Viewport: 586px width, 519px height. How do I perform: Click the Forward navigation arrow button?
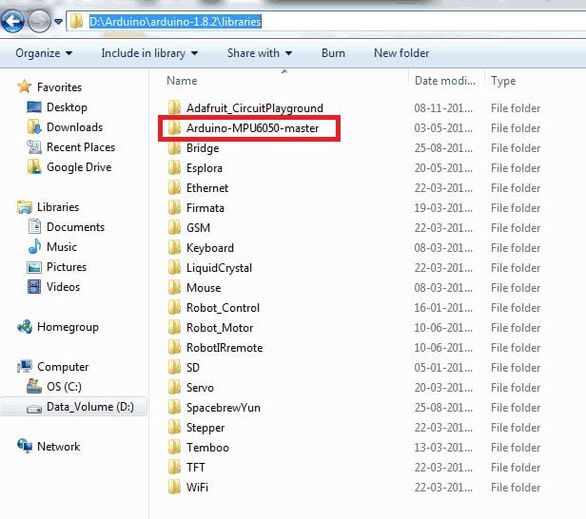coord(39,20)
